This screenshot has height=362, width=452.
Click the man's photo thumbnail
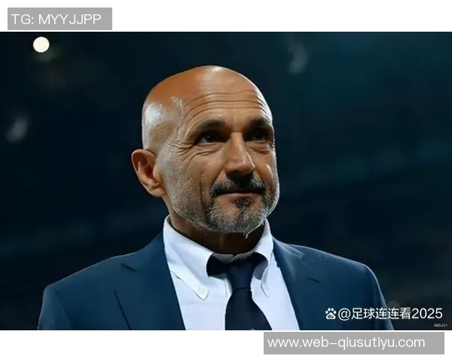(x=226, y=181)
